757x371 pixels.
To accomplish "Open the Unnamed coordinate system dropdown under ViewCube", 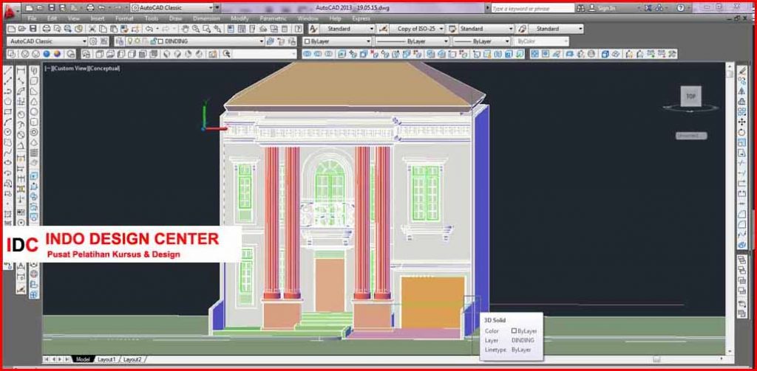I will (691, 136).
